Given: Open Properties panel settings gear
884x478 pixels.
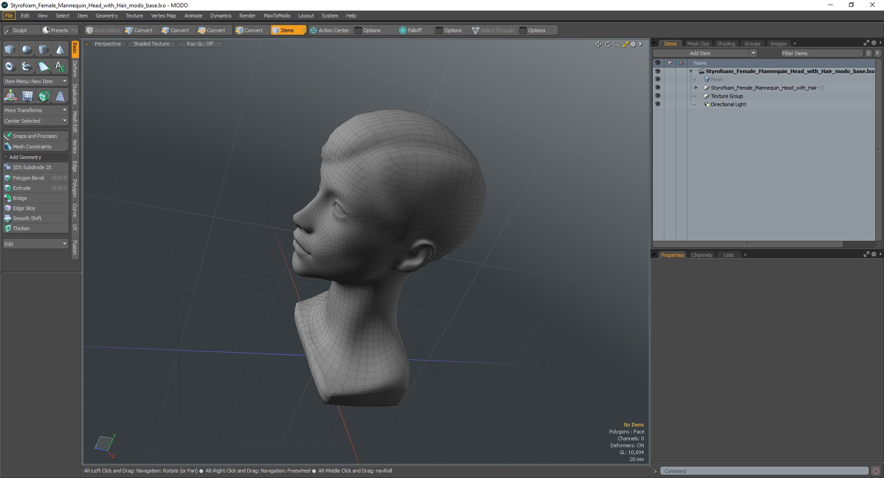Looking at the screenshot, I should [873, 254].
